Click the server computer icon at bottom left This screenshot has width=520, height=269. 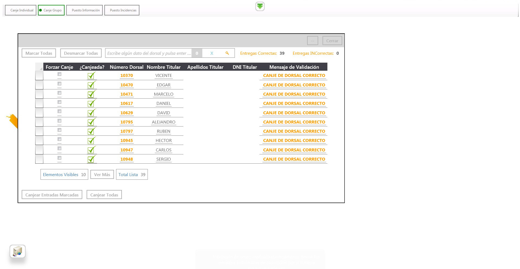click(18, 251)
